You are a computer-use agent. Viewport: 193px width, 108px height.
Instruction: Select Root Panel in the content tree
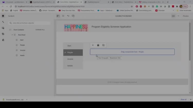22,35
